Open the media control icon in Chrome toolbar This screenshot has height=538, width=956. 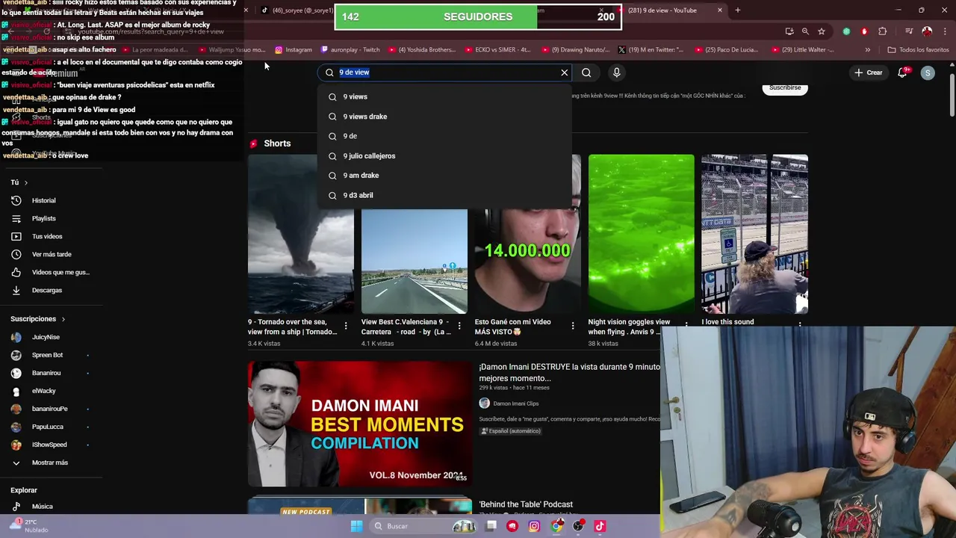[909, 31]
